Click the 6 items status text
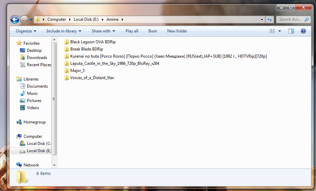The width and height of the screenshot is (316, 191). click(x=44, y=174)
